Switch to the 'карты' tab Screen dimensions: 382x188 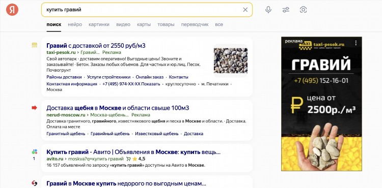(144, 24)
